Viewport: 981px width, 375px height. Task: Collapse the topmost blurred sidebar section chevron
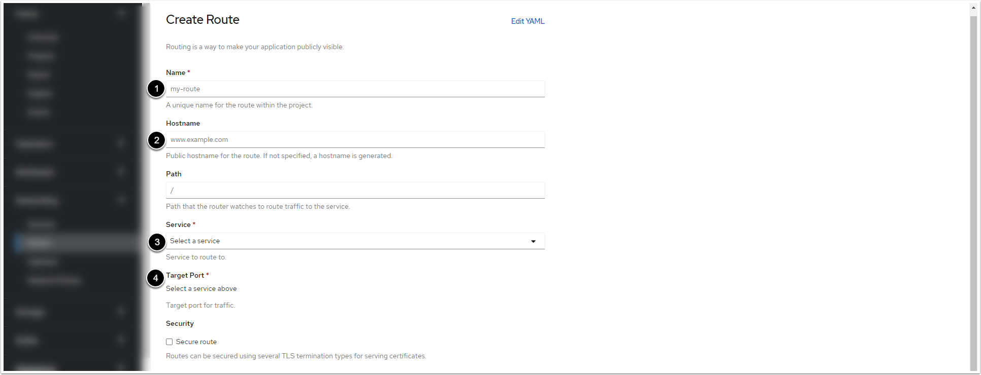pyautogui.click(x=121, y=13)
